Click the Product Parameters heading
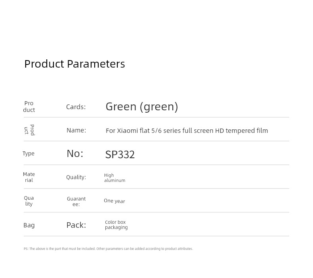 pos(74,64)
